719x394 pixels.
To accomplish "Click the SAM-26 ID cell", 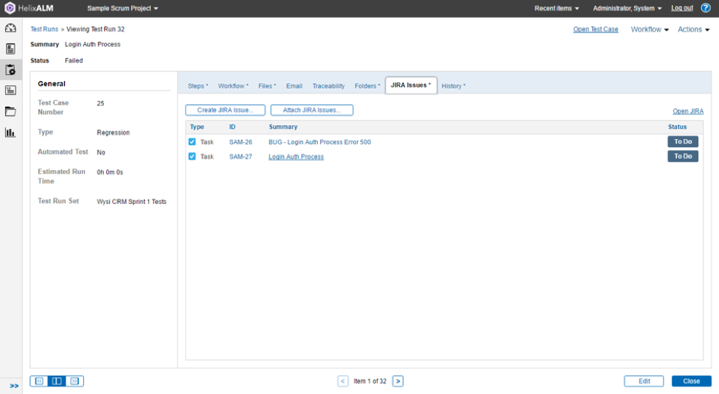I will coord(240,142).
